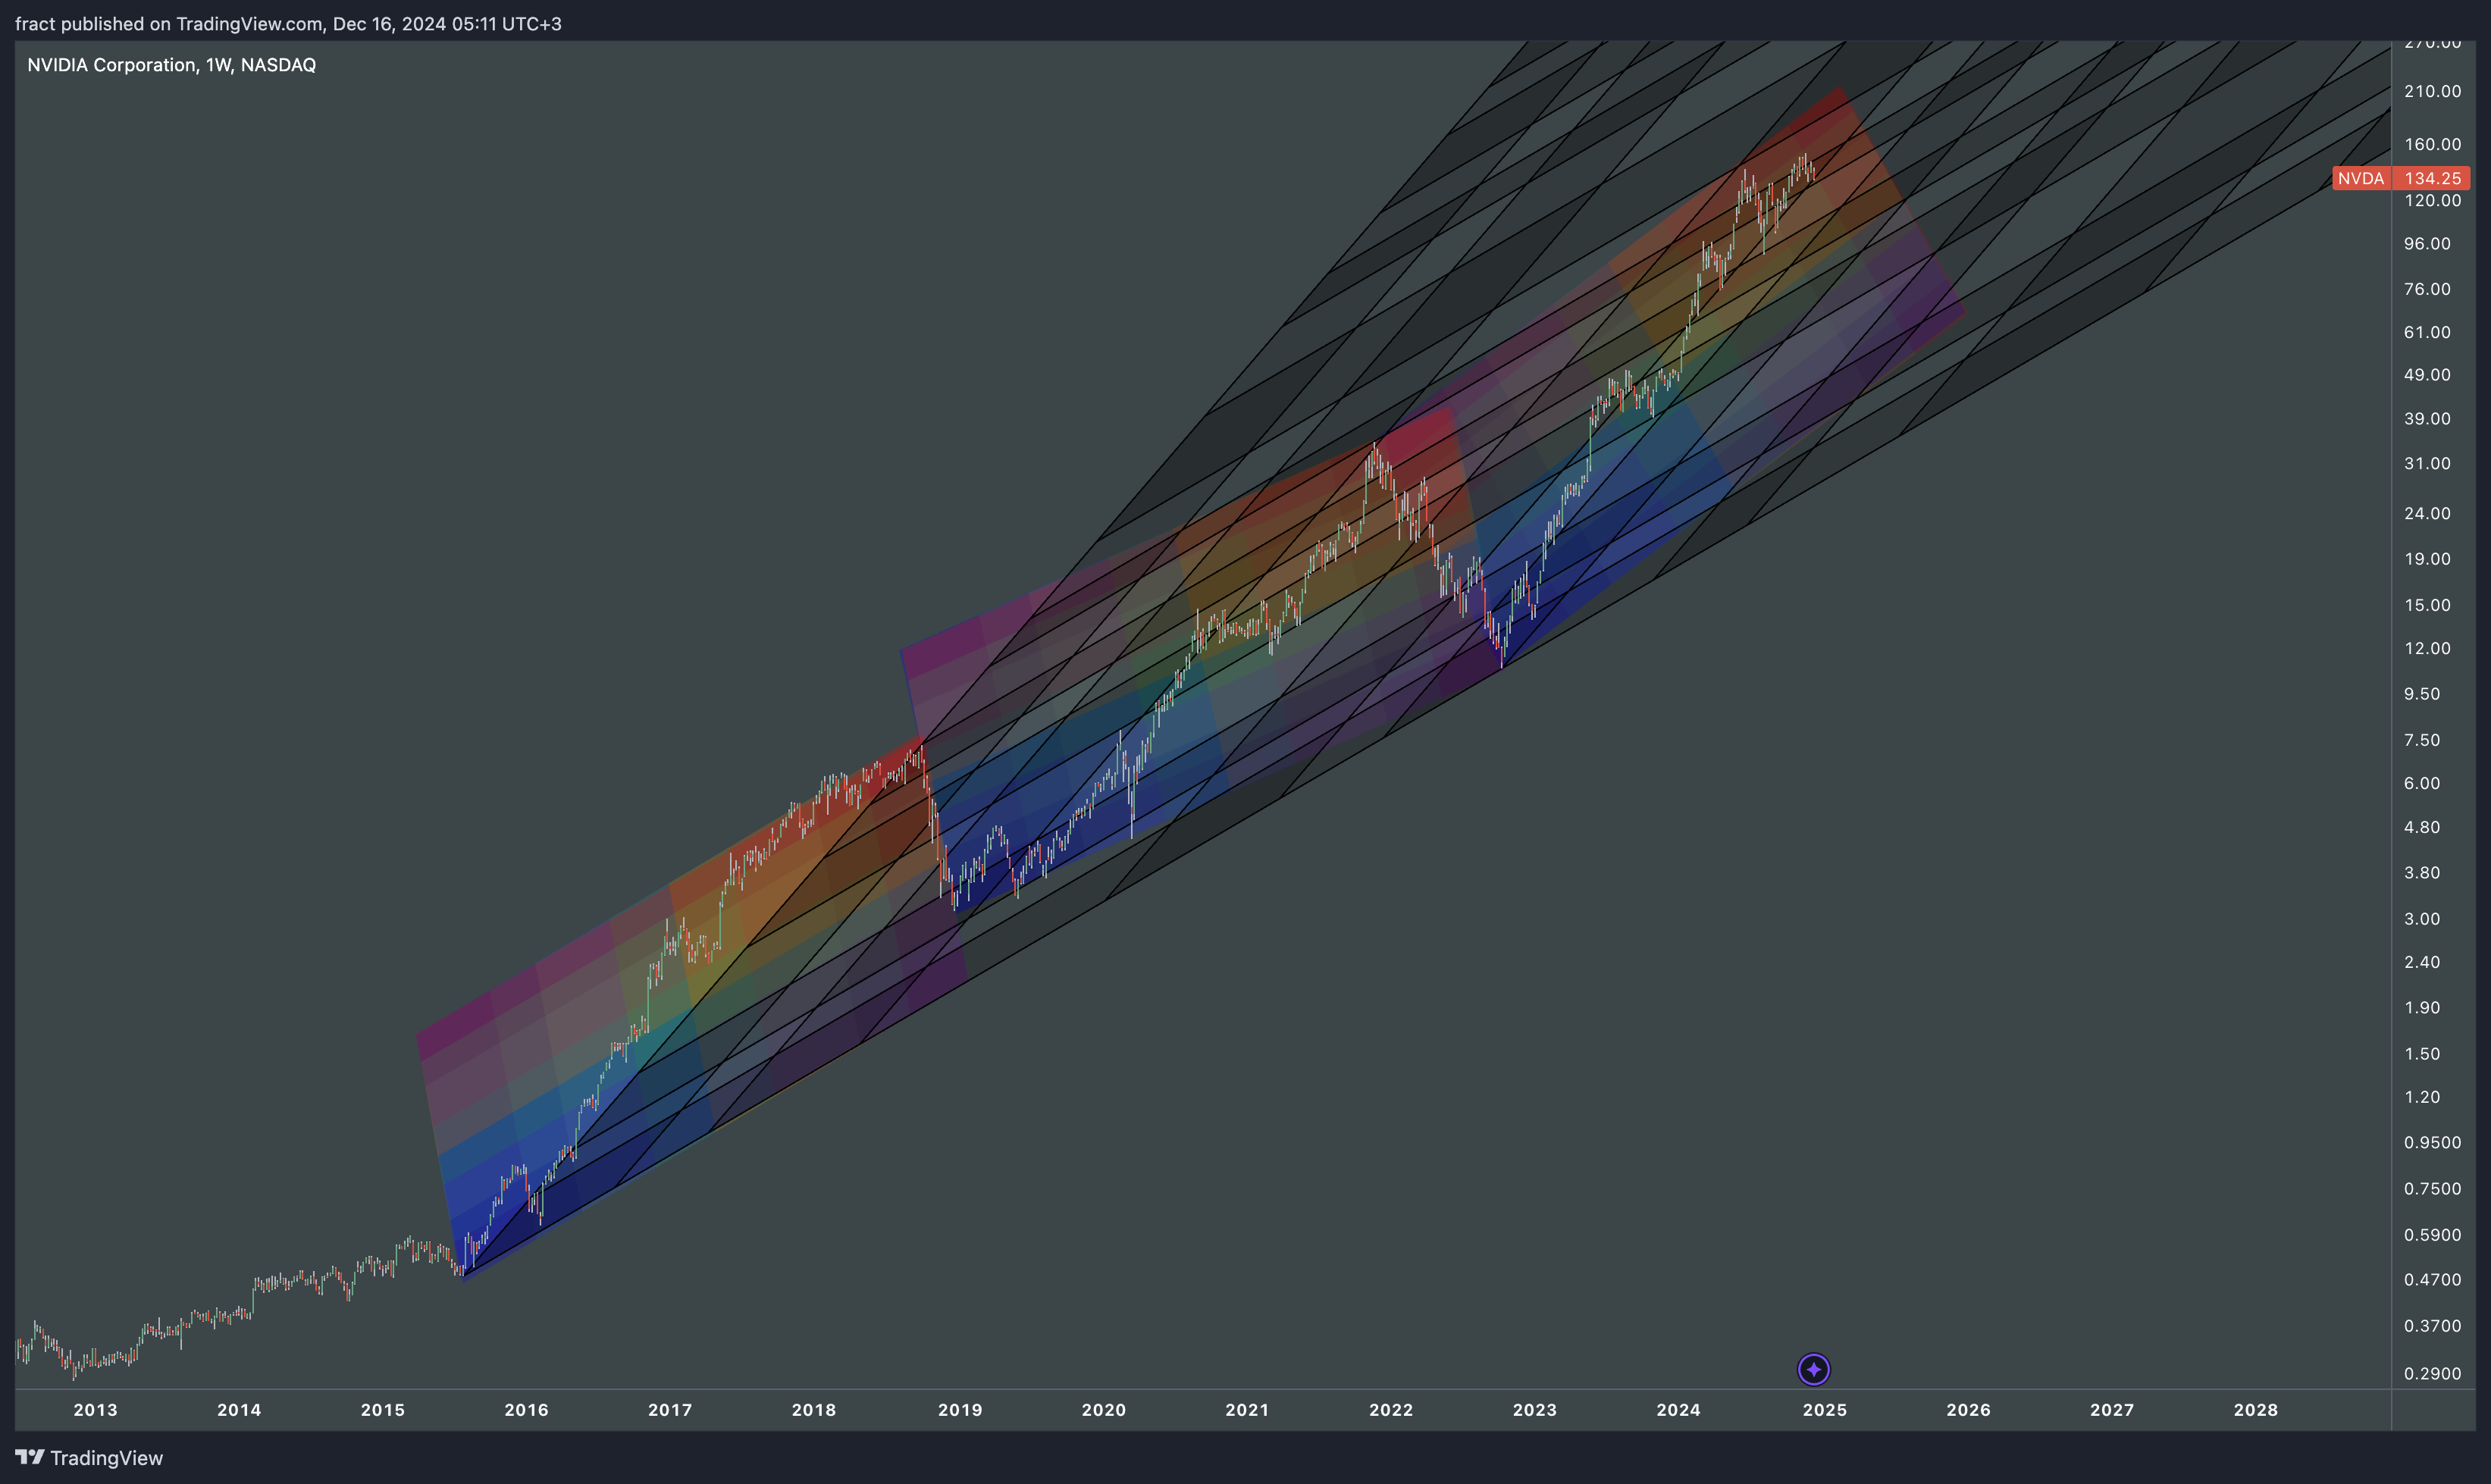2491x1484 pixels.
Task: Click the 2014 label on time axis
Action: point(239,1410)
